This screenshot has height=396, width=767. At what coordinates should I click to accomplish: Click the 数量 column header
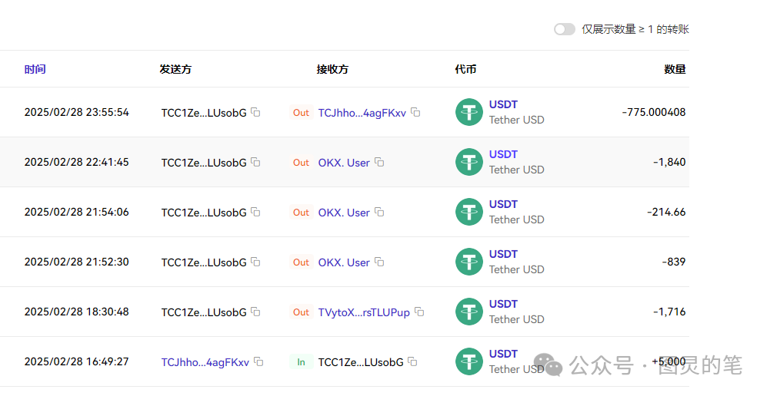[675, 69]
